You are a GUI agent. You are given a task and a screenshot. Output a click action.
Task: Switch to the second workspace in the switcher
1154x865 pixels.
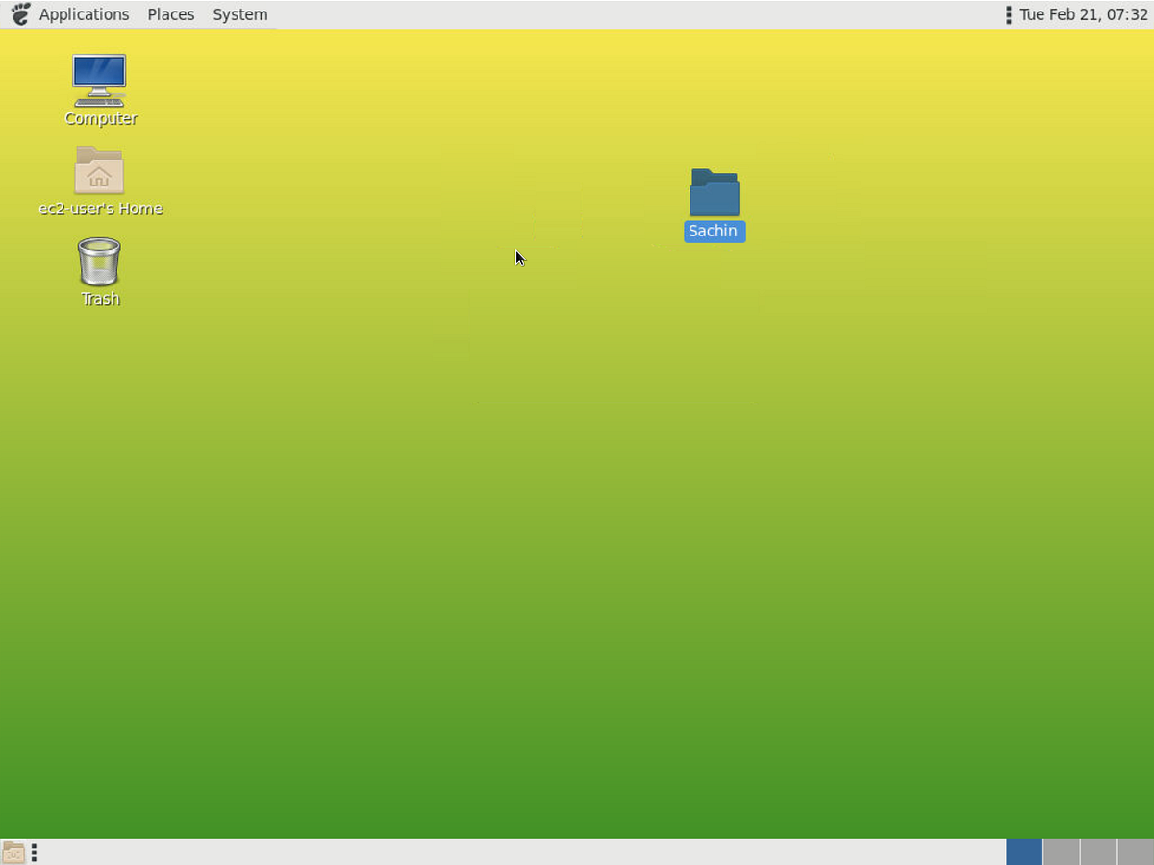(1059, 852)
